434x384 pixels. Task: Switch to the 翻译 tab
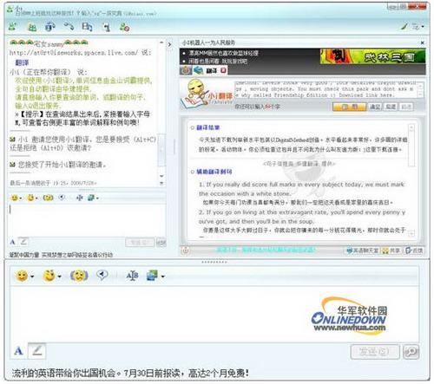click(212, 70)
